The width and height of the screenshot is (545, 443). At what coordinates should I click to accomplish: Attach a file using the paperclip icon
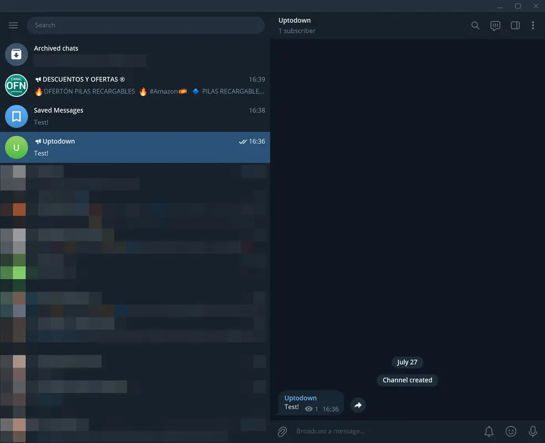coord(282,431)
